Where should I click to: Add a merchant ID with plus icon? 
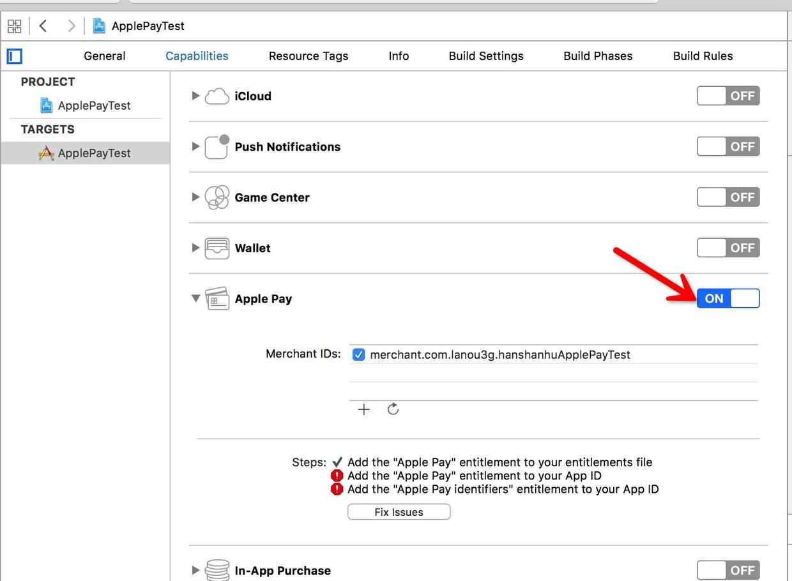click(x=364, y=409)
